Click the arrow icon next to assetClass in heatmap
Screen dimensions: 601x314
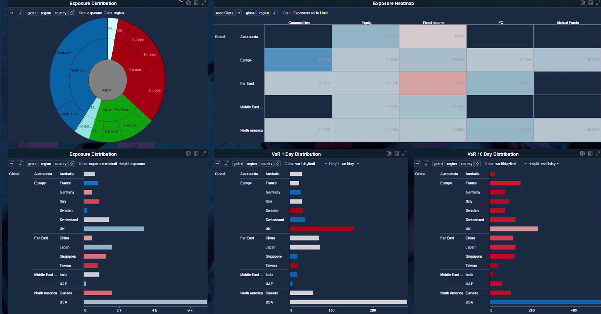(239, 13)
